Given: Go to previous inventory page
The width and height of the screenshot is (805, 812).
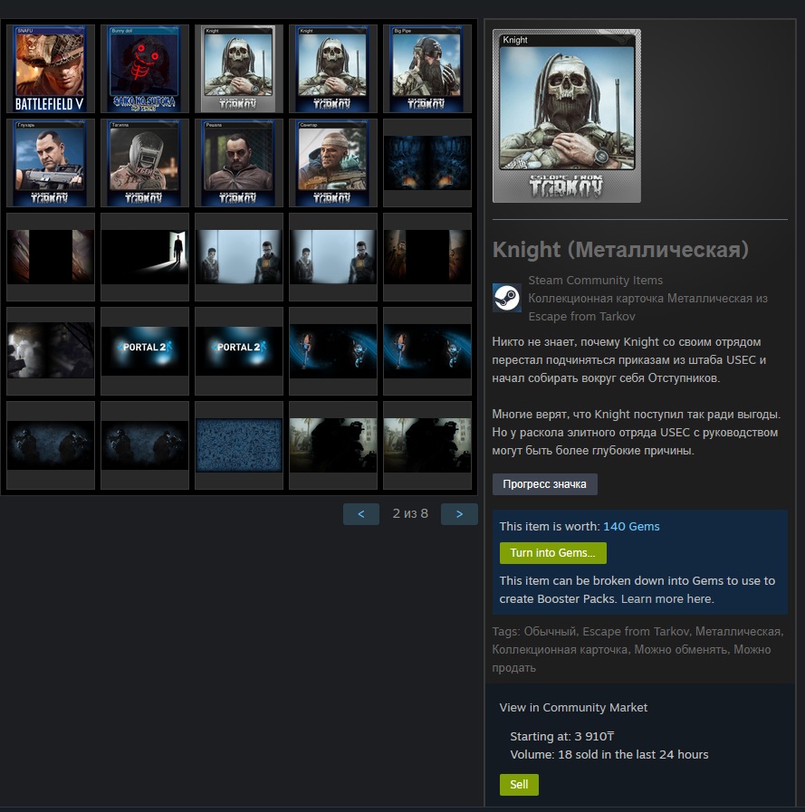Looking at the screenshot, I should pyautogui.click(x=361, y=514).
